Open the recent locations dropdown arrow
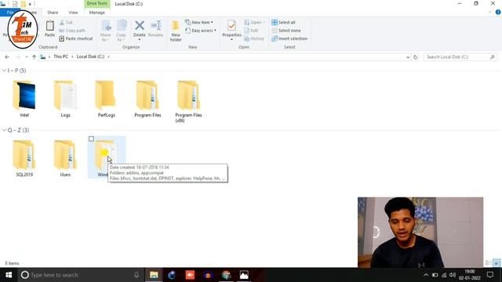This screenshot has width=502, height=282. coord(26,57)
